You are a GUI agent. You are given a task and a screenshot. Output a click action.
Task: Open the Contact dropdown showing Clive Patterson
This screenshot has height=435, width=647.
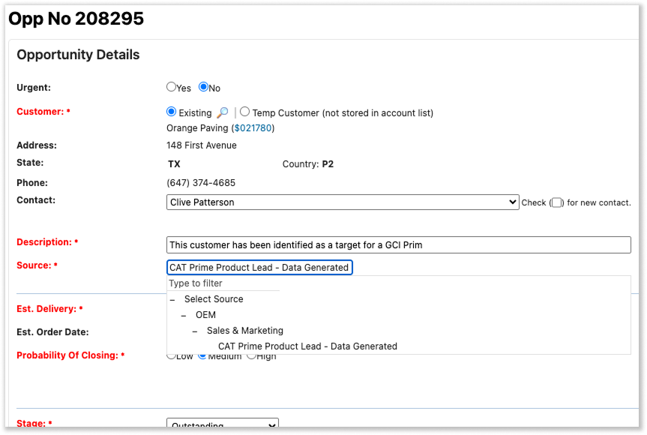click(342, 202)
